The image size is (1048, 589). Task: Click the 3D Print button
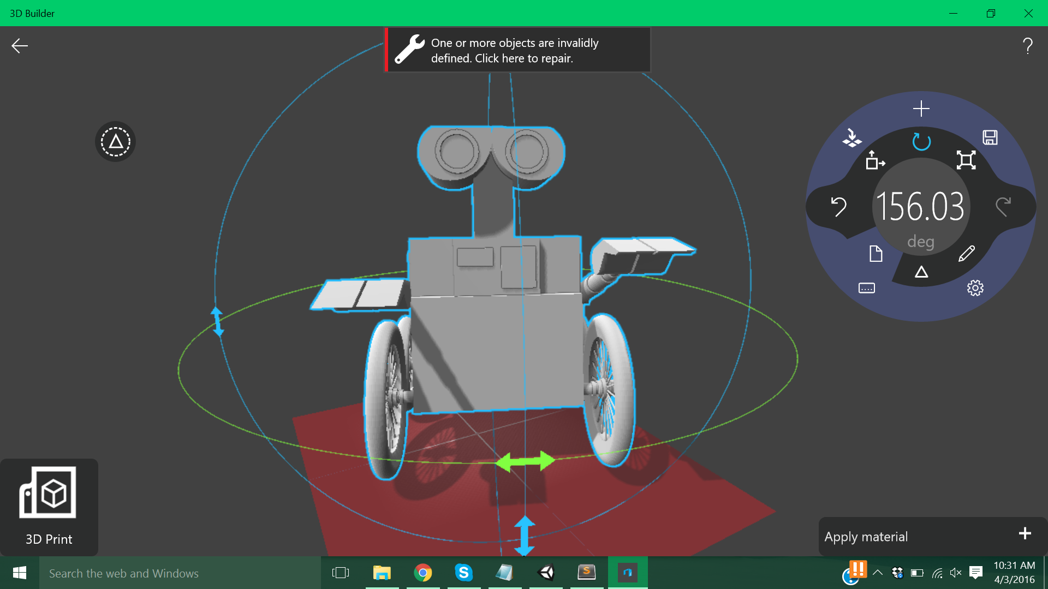coord(49,507)
